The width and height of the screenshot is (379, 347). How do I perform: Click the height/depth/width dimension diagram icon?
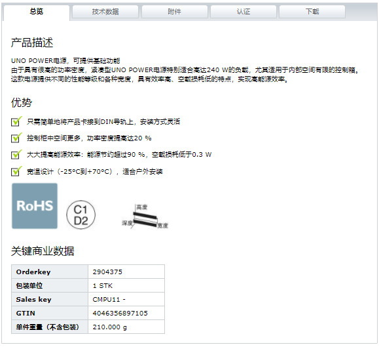tap(145, 216)
